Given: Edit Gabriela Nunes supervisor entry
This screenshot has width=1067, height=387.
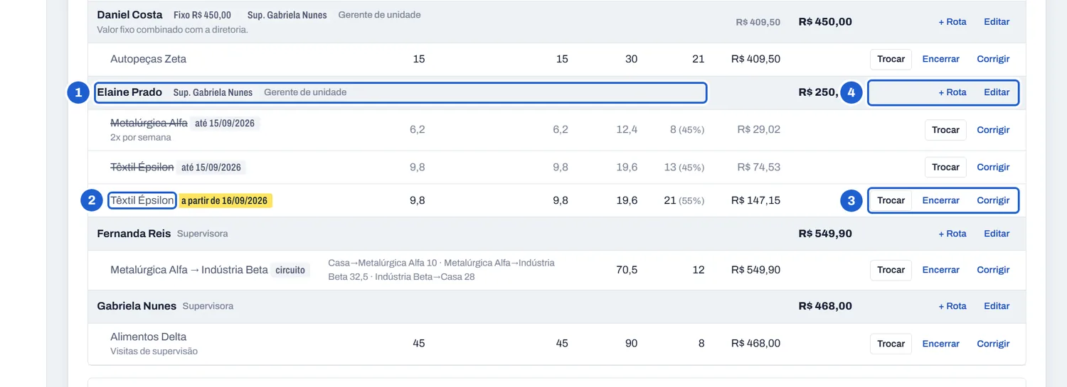Looking at the screenshot, I should 997,306.
